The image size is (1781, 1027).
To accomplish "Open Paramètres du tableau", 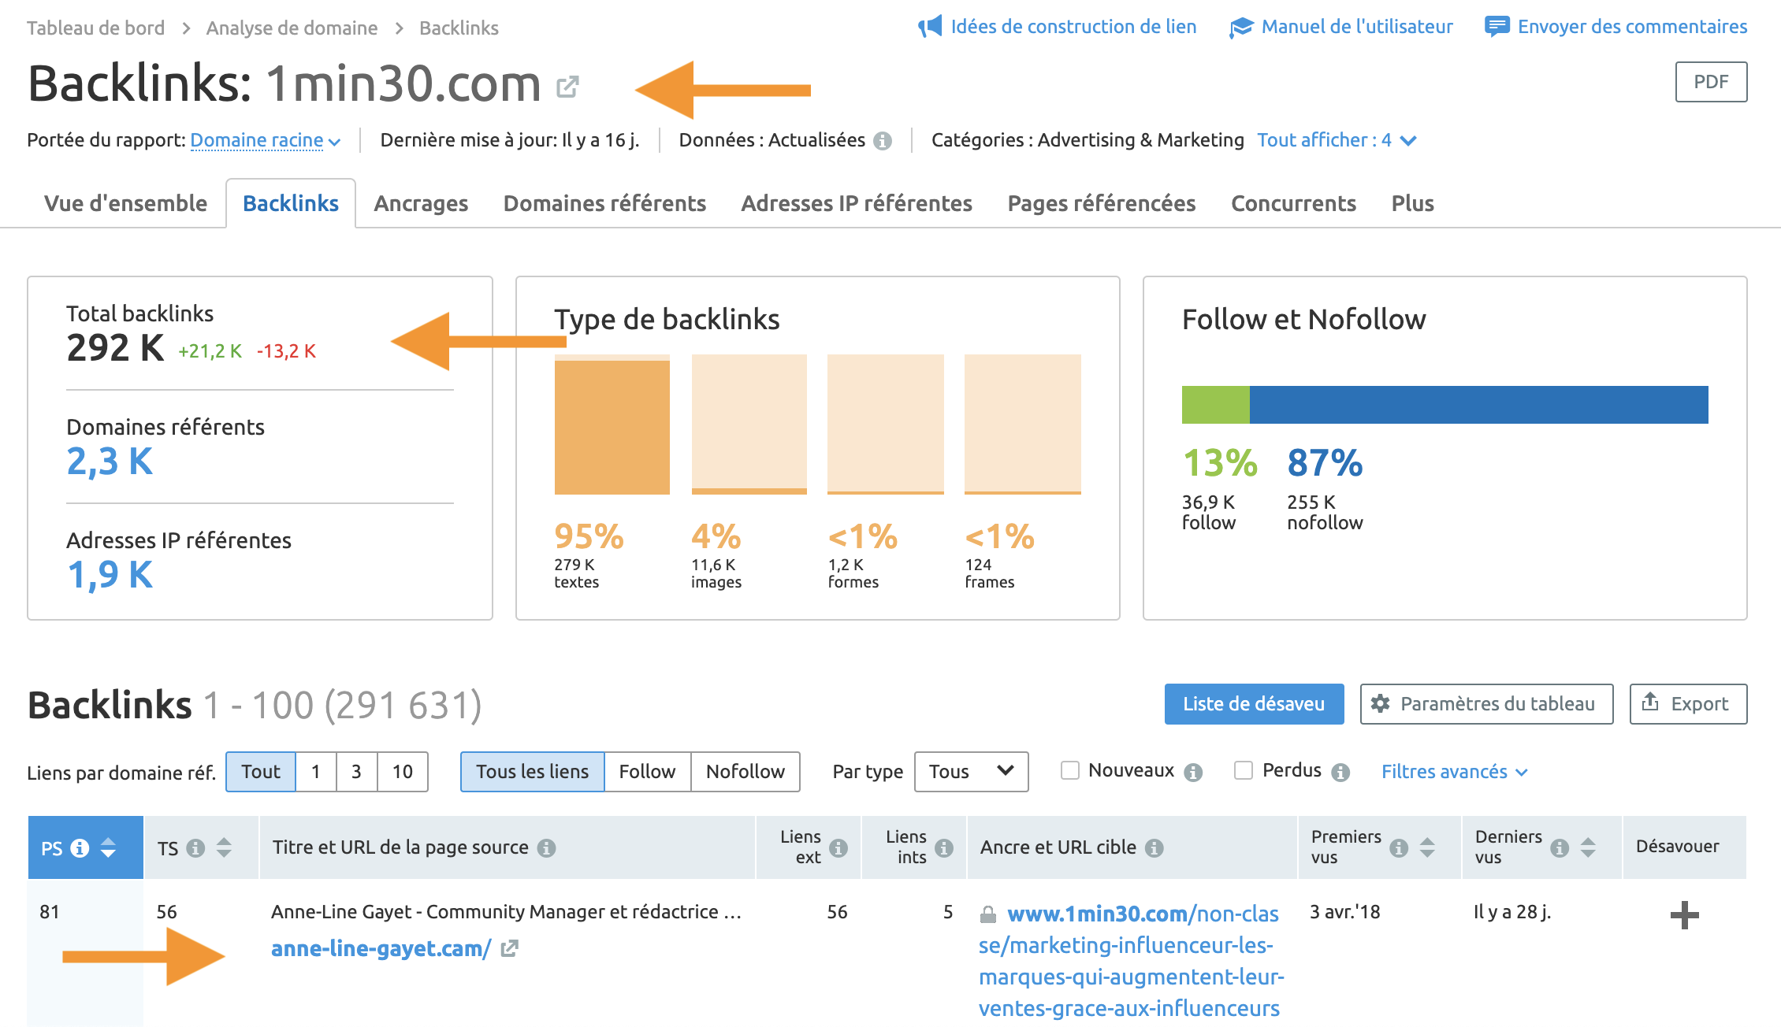I will (1486, 704).
